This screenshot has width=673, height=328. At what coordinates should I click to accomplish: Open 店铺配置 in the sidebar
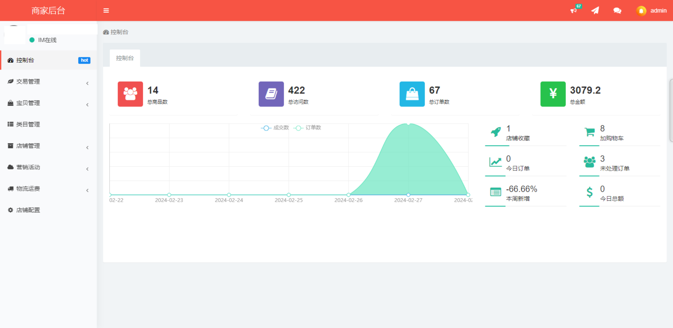click(28, 210)
